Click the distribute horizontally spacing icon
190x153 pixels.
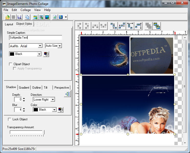click(x=114, y=26)
